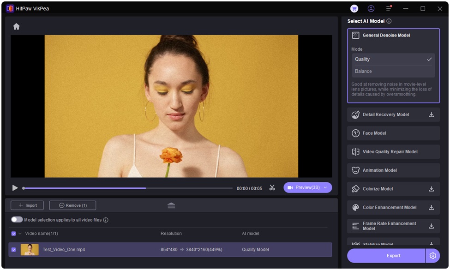This screenshot has height=270, width=450.
Task: Select the Face Model
Action: tap(393, 133)
